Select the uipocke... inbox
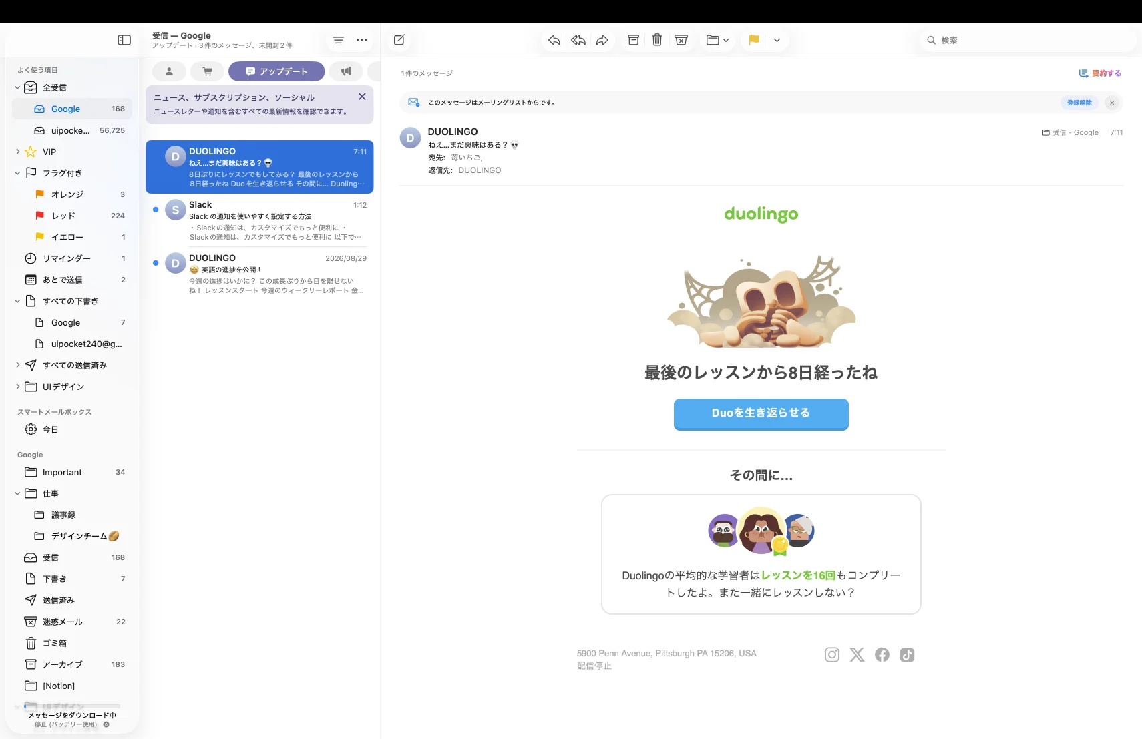This screenshot has width=1142, height=739. (72, 130)
